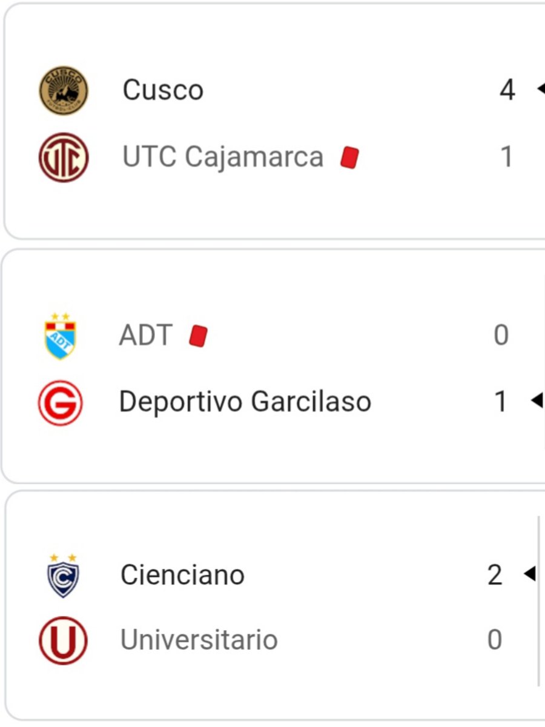The height and width of the screenshot is (727, 545).
Task: Select the ADT team name
Action: point(146,335)
